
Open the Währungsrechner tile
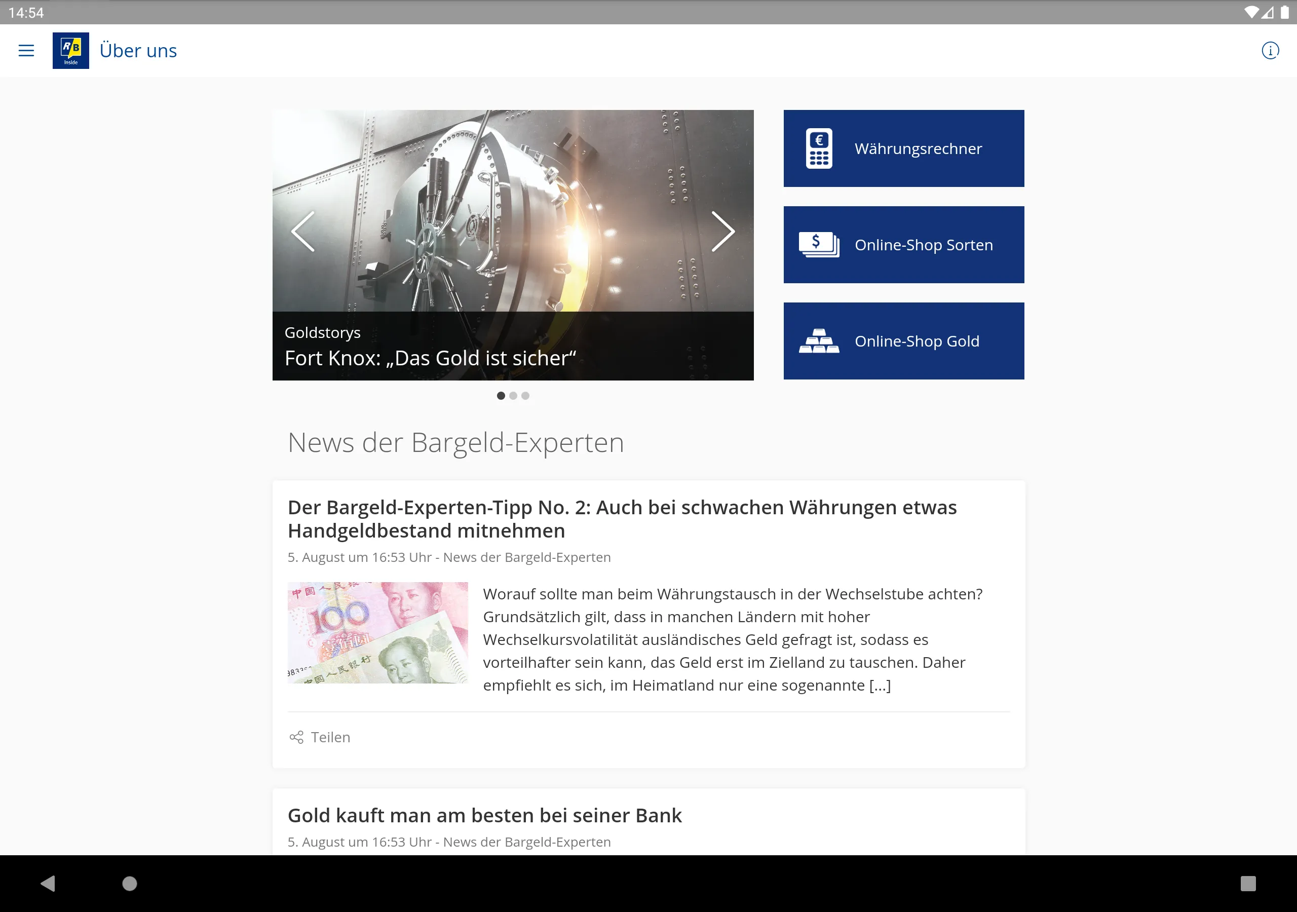click(903, 148)
